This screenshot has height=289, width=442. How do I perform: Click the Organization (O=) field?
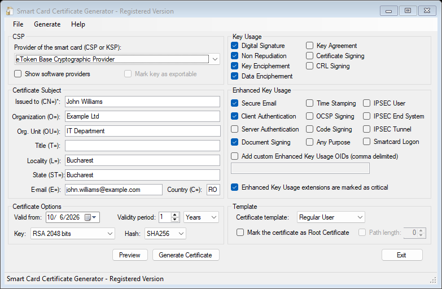pos(142,116)
